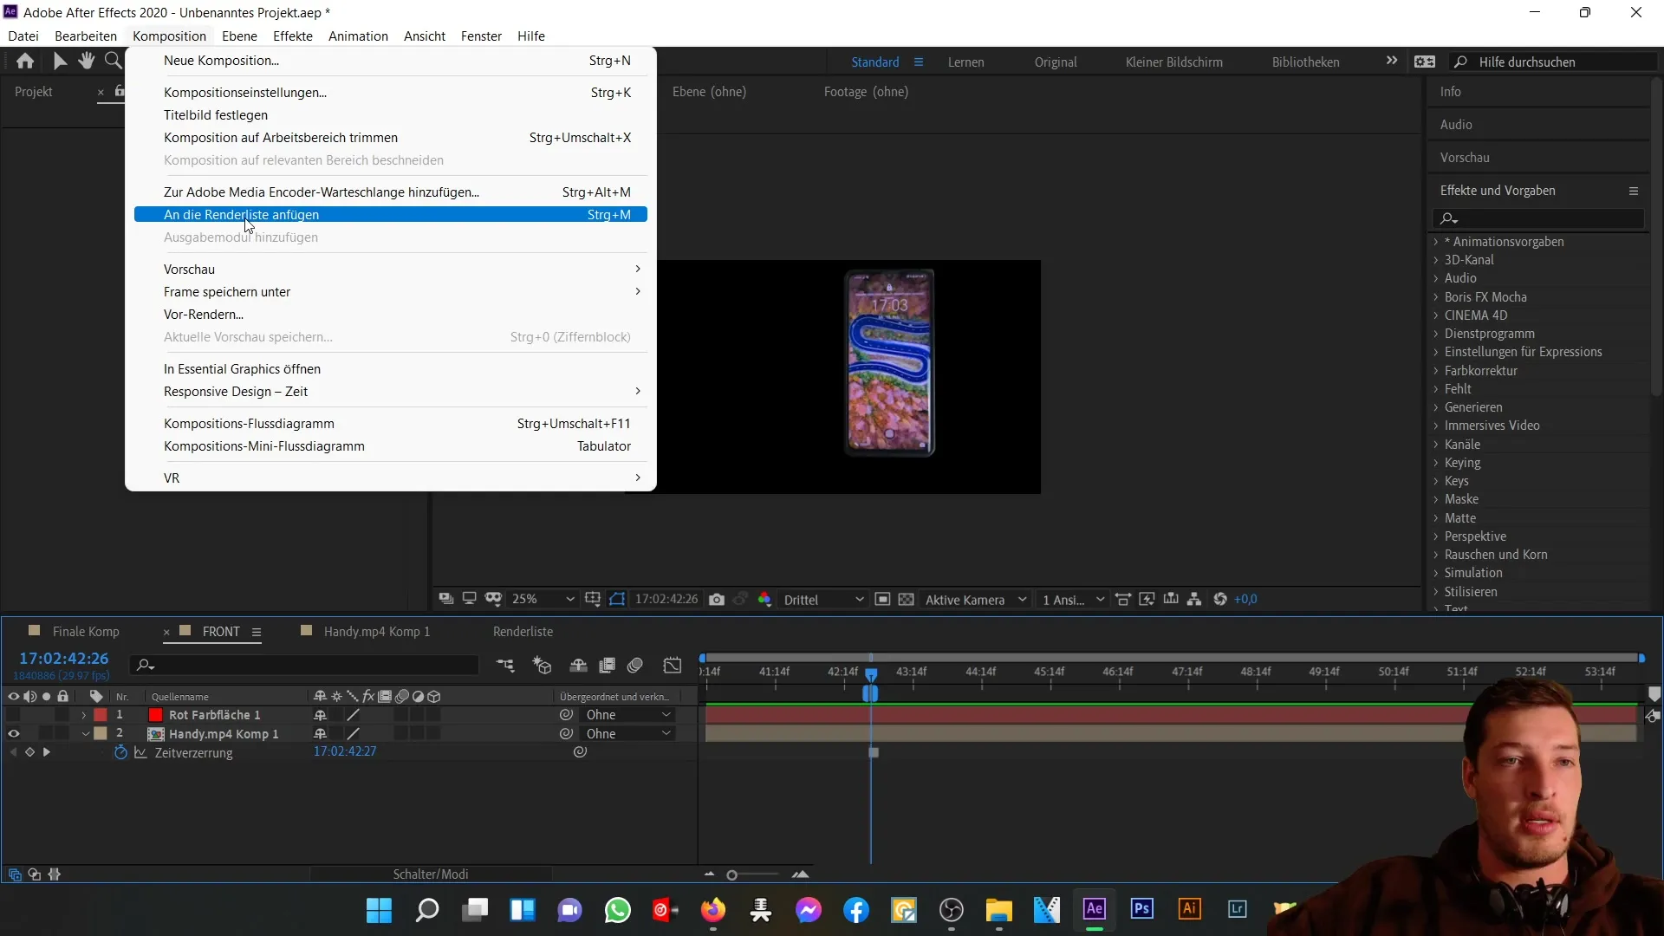Expand the Rot Farbfläche 1 layer

coord(84,715)
